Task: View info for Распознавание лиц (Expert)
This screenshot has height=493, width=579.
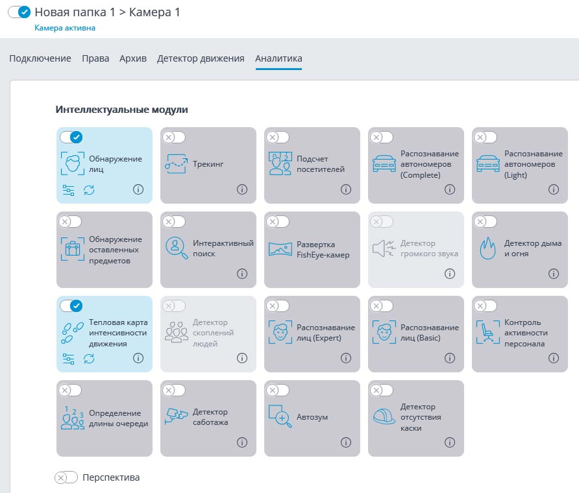Action: [x=346, y=358]
